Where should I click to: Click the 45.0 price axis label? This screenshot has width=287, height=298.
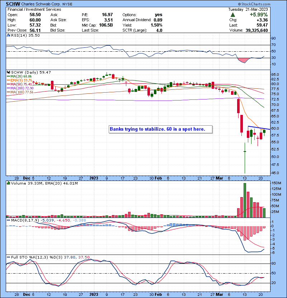point(275,173)
